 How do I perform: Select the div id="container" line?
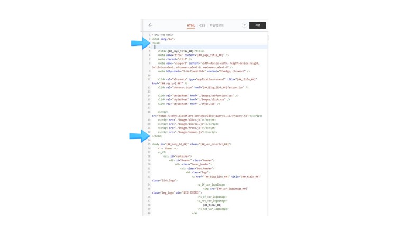(178, 157)
